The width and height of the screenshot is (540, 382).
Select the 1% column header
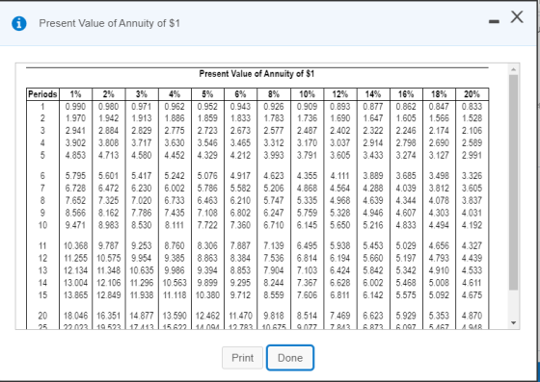[75, 94]
